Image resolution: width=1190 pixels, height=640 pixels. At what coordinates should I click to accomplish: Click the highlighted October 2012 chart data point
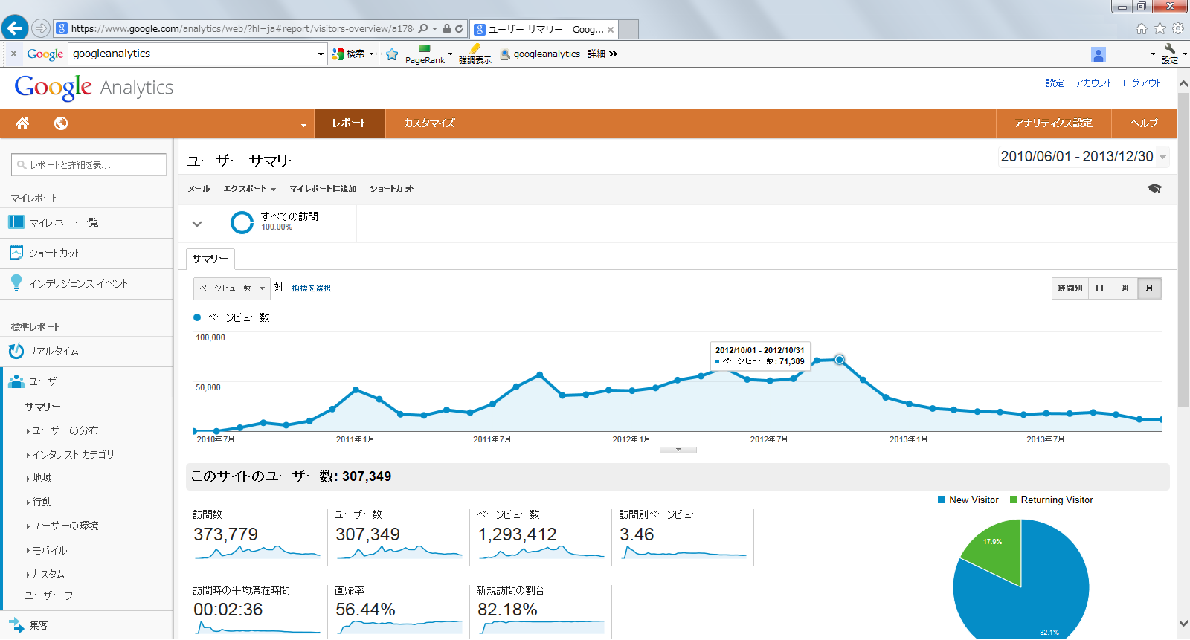(x=840, y=360)
